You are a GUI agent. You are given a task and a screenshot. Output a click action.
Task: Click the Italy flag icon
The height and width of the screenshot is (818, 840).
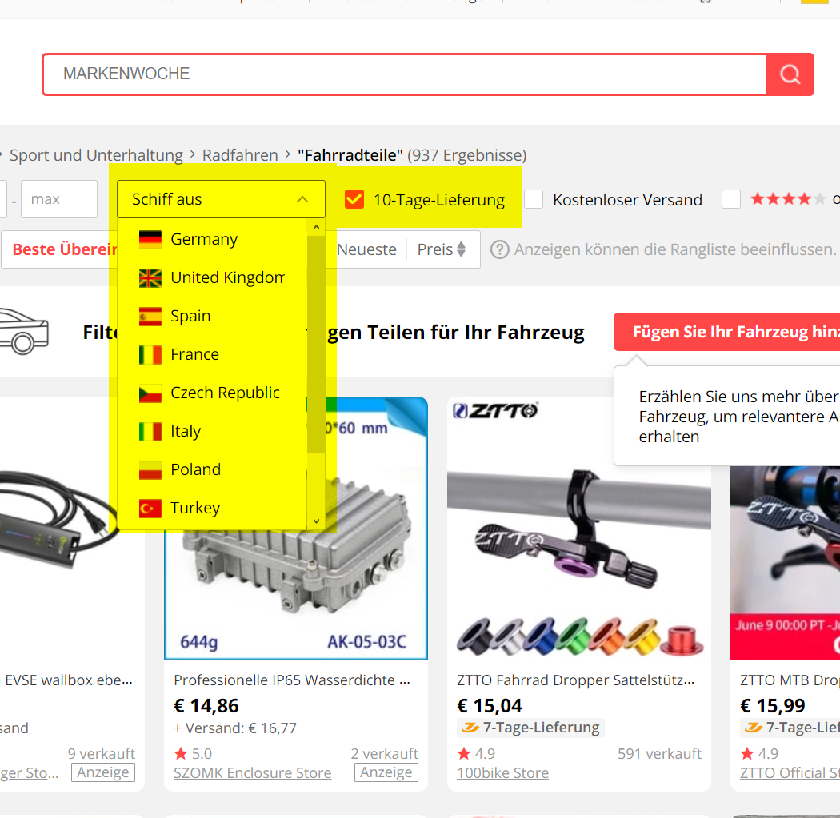pos(150,432)
